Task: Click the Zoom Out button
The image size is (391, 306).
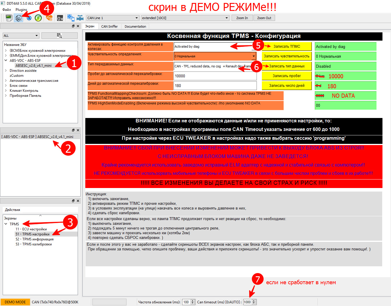Action: pyautogui.click(x=264, y=18)
